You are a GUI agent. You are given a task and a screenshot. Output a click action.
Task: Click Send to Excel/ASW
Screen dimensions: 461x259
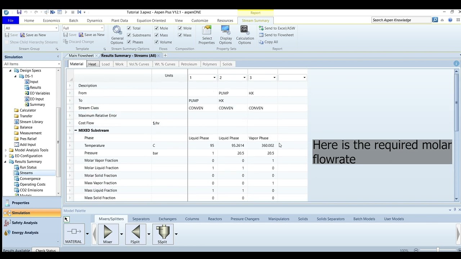tap(277, 28)
